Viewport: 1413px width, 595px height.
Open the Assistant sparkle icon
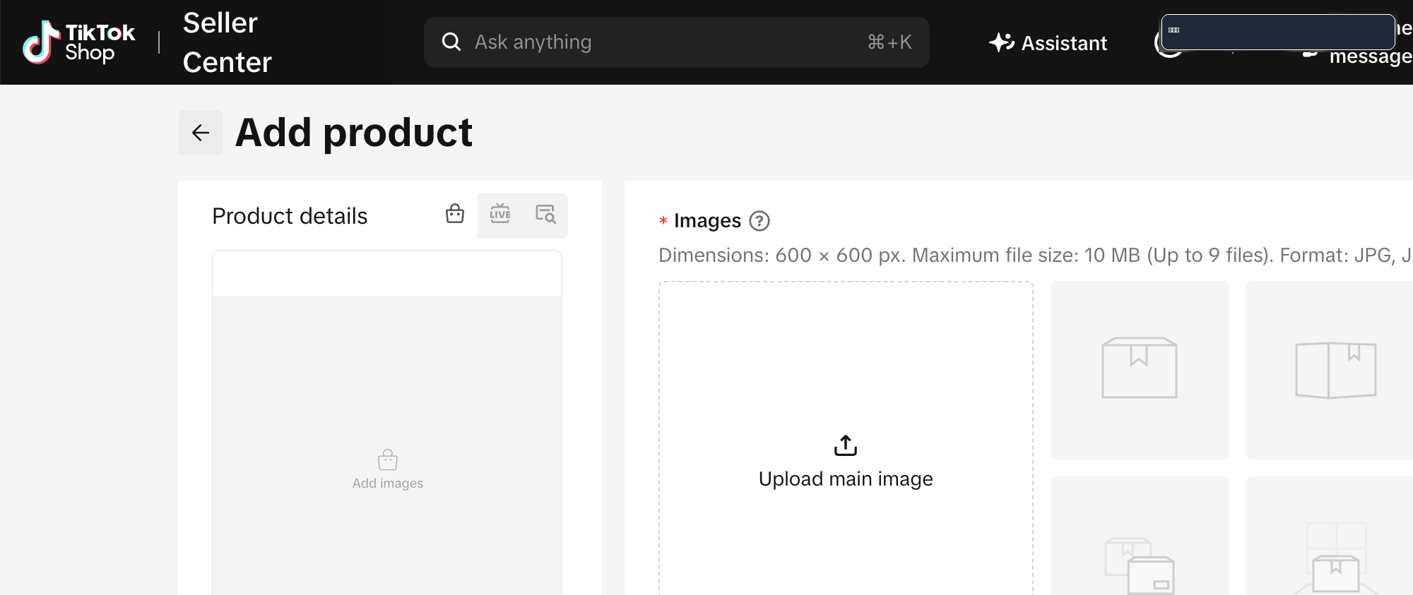coord(1001,43)
